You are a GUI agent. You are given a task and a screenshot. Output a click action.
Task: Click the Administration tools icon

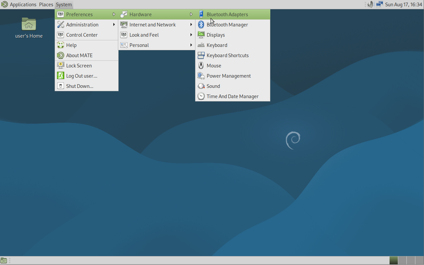pyautogui.click(x=60, y=24)
